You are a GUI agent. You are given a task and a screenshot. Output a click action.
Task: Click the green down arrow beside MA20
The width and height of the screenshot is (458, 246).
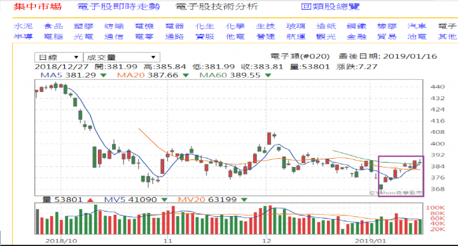tap(186, 75)
